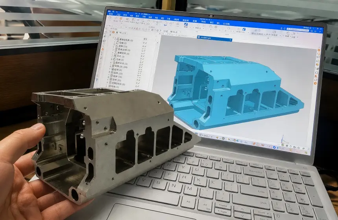
Task: Click the first ribbon icon below 文件
Action: pyautogui.click(x=110, y=18)
